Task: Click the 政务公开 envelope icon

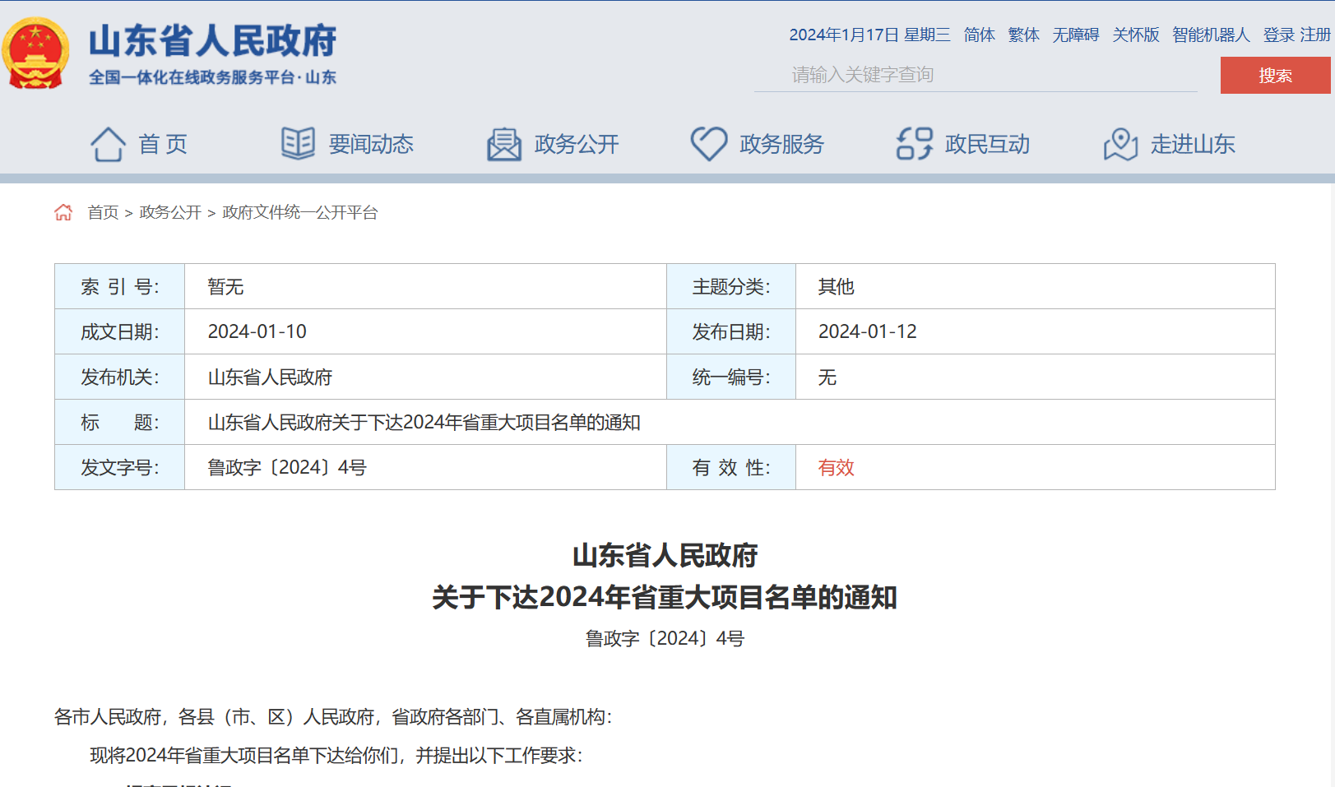Action: coord(503,142)
